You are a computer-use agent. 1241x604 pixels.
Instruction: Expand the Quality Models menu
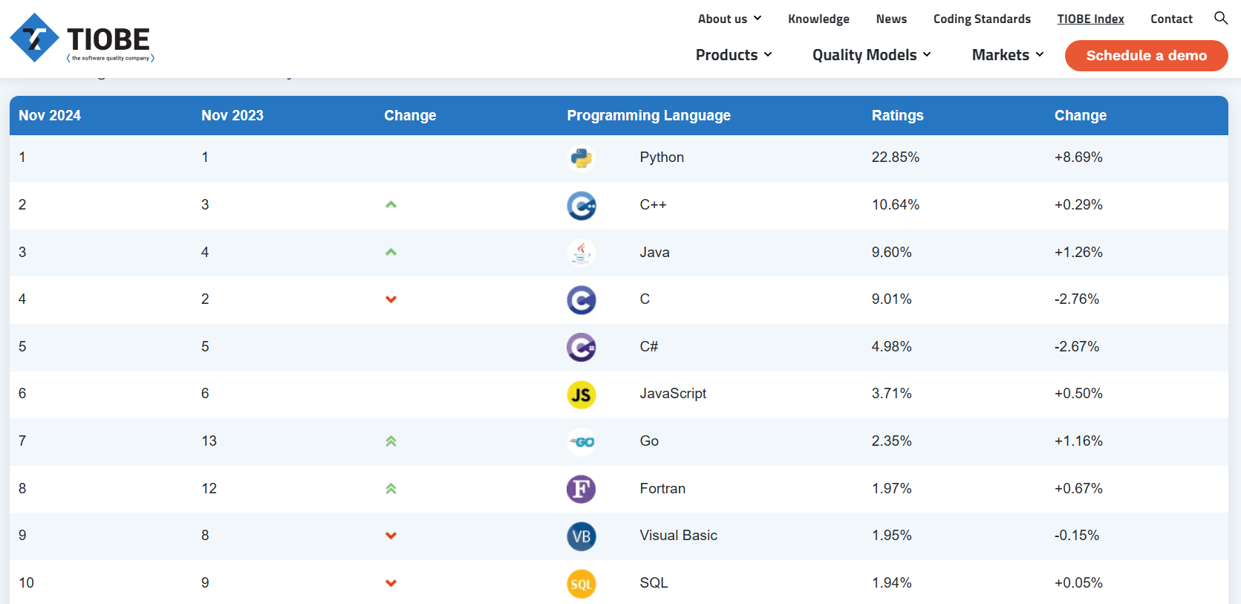click(872, 55)
